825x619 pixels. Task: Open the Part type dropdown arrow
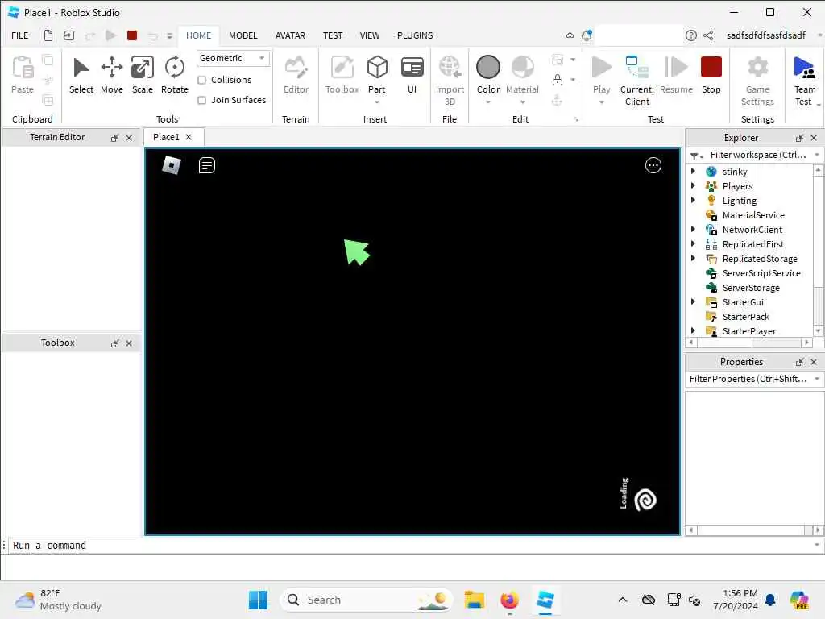377,102
